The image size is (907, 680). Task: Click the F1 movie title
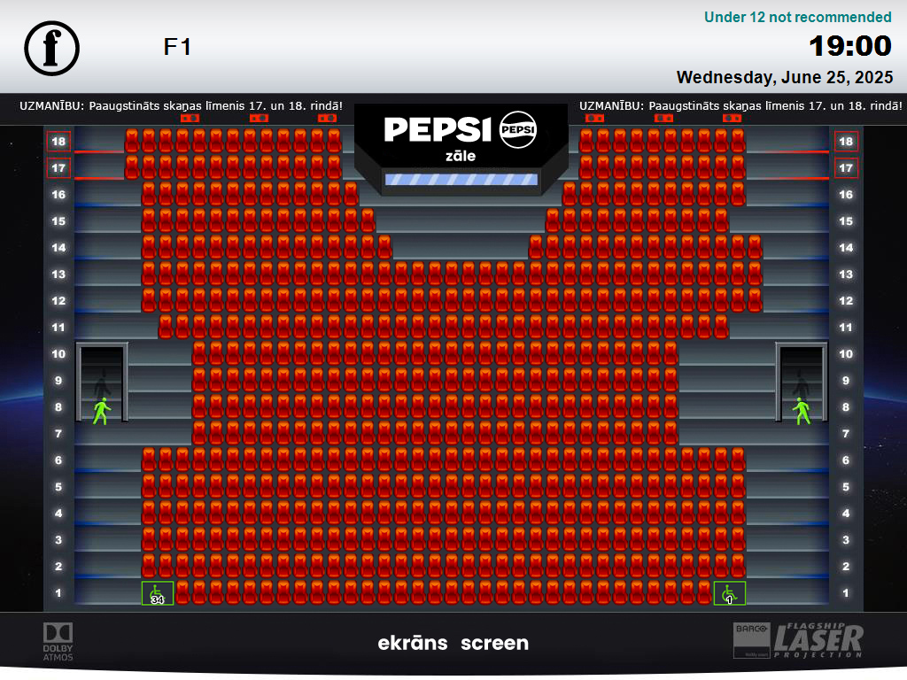[x=177, y=48]
